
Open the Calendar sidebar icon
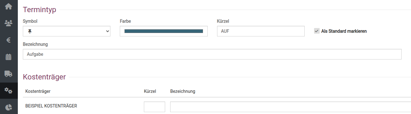[9, 57]
